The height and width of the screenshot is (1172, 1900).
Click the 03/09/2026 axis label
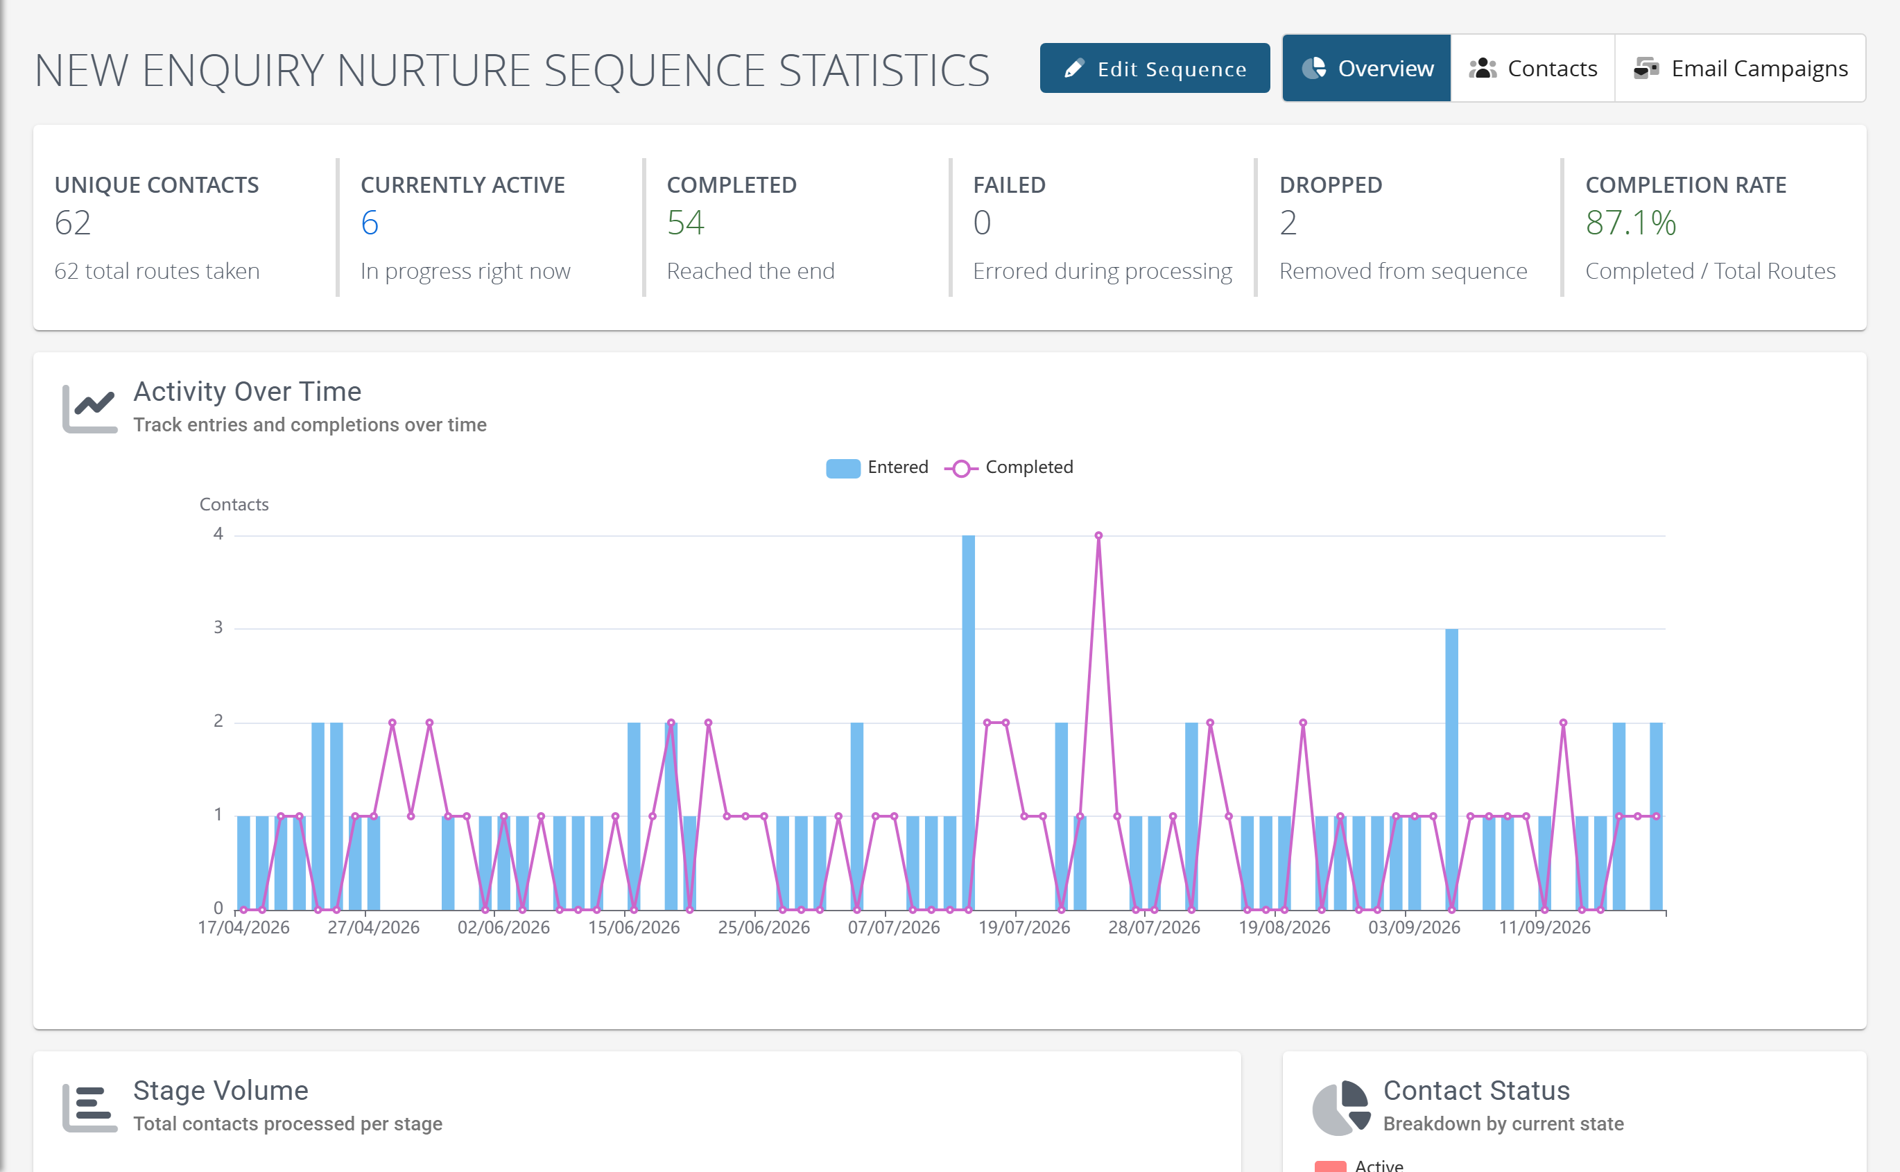click(1415, 928)
